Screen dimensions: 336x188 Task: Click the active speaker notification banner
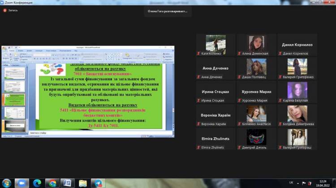[168, 11]
